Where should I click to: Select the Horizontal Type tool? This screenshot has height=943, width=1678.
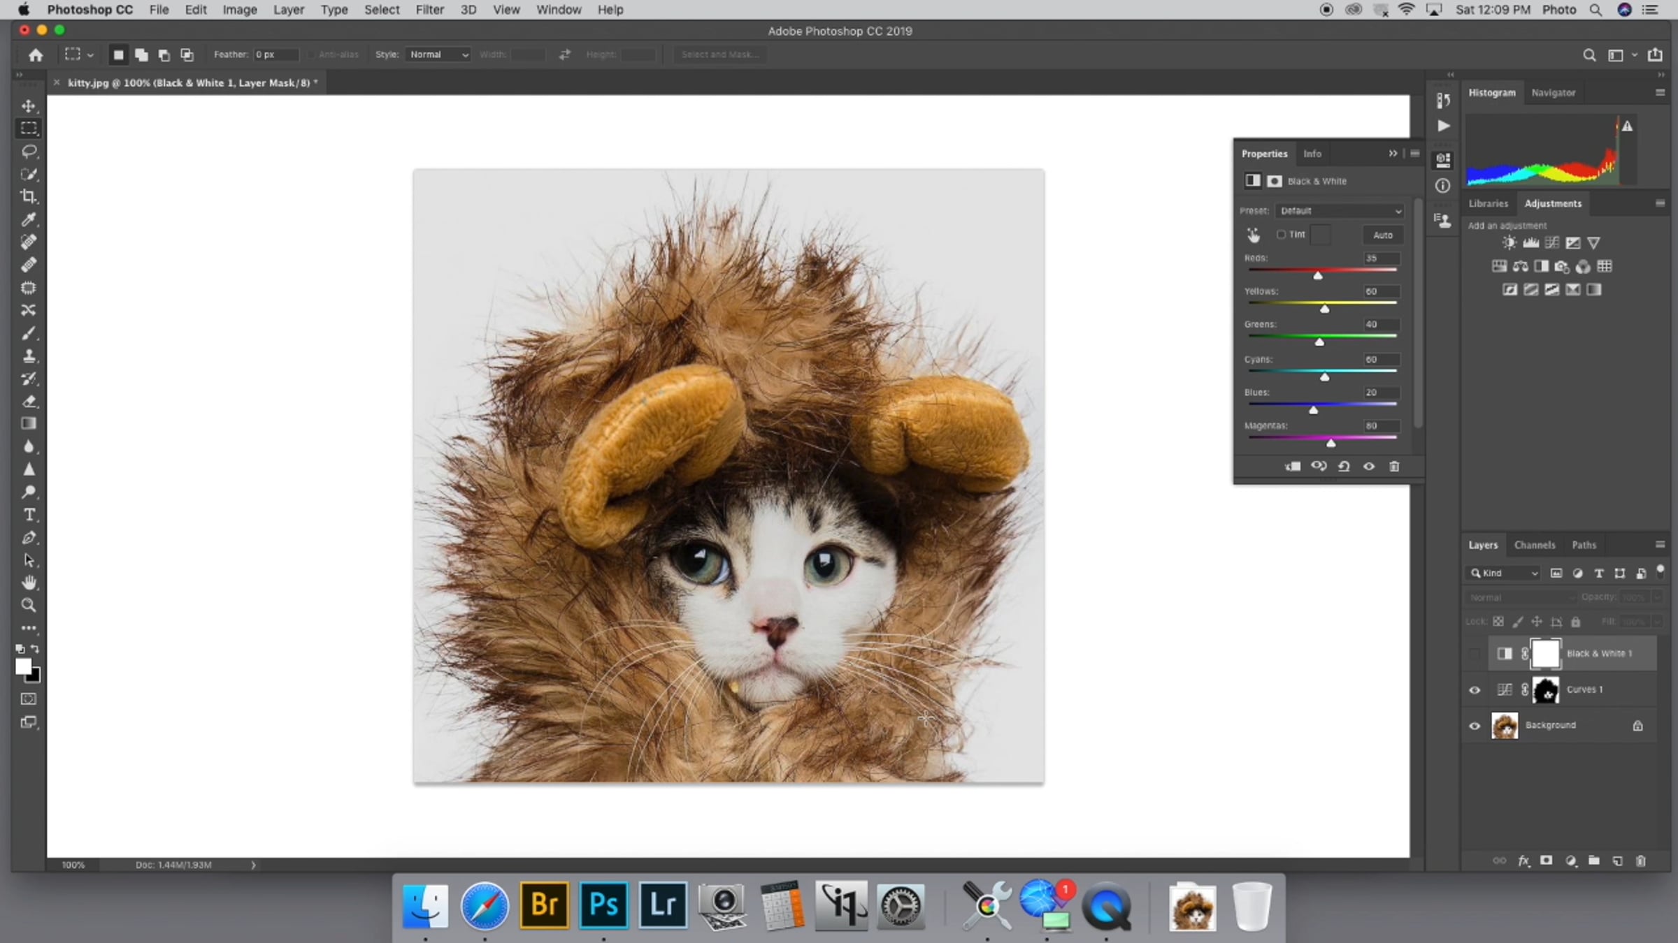coord(29,515)
